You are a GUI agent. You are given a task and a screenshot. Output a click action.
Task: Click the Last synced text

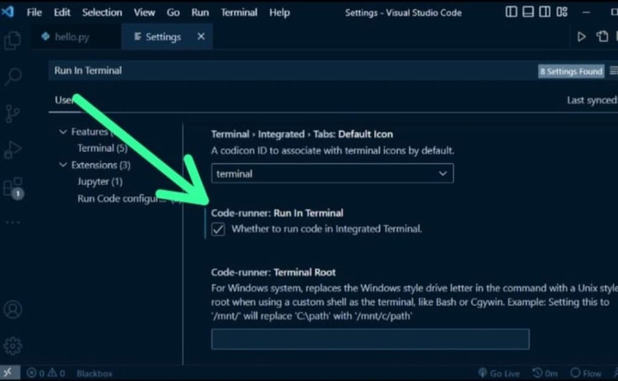click(x=592, y=100)
